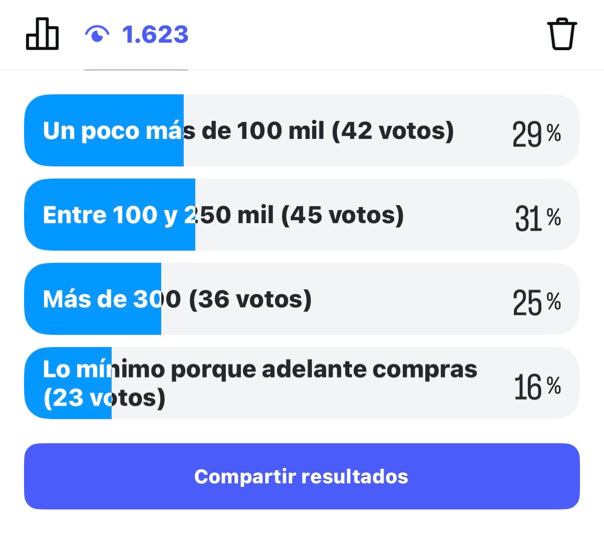Viewport: 604px width, 534px height.
Task: Choose the "Más de 300" poll option
Action: pos(112,299)
